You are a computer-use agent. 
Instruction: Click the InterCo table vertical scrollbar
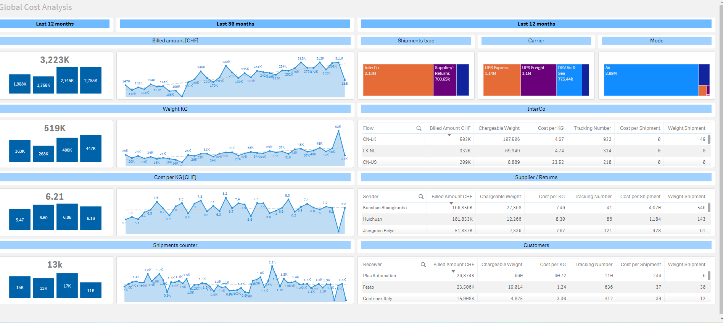[x=709, y=139]
